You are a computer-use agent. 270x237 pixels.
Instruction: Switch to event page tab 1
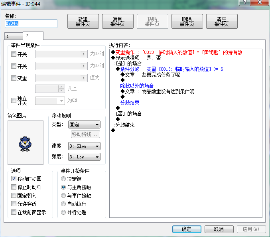(14, 36)
